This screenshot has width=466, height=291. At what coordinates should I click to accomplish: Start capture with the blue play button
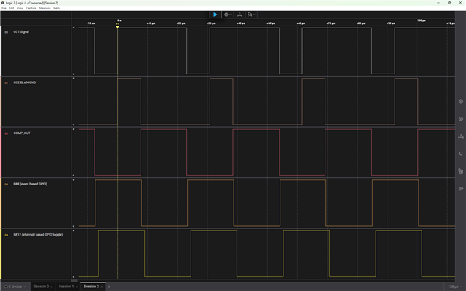coord(216,15)
